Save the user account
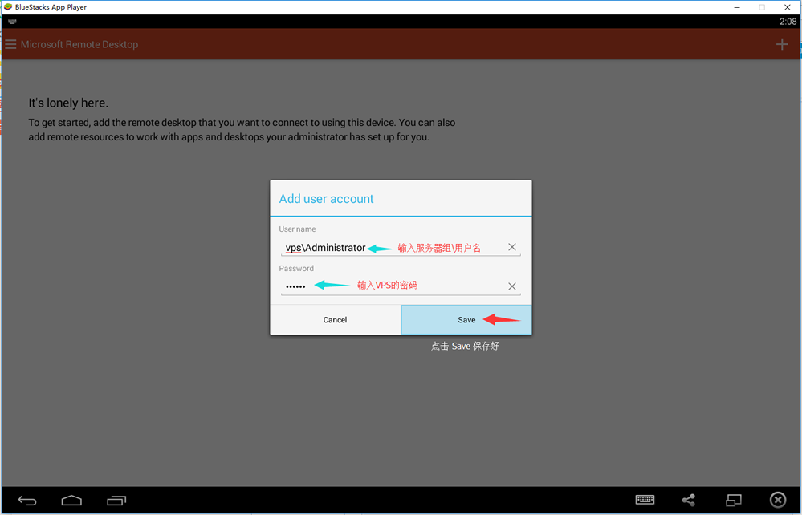 click(466, 320)
